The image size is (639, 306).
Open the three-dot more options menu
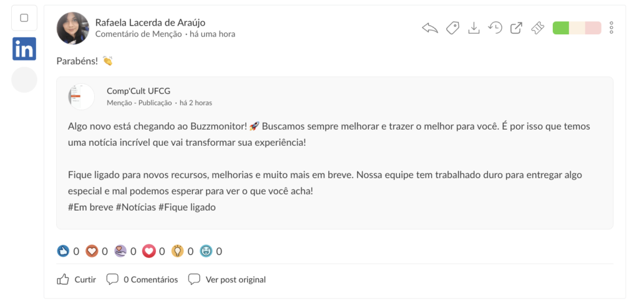(x=611, y=28)
